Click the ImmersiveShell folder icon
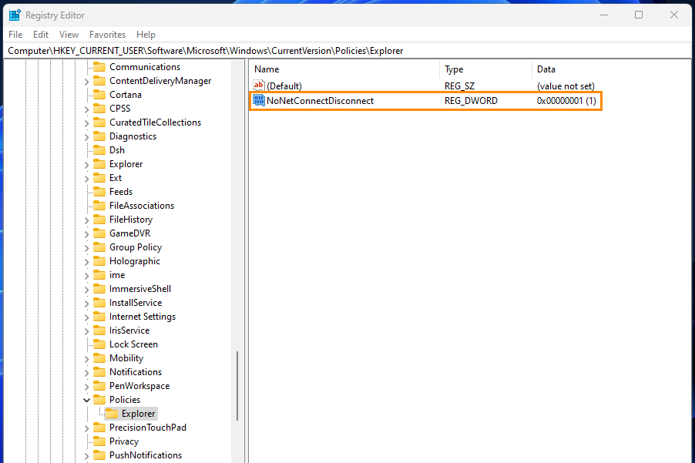This screenshot has height=463, width=695. (99, 289)
